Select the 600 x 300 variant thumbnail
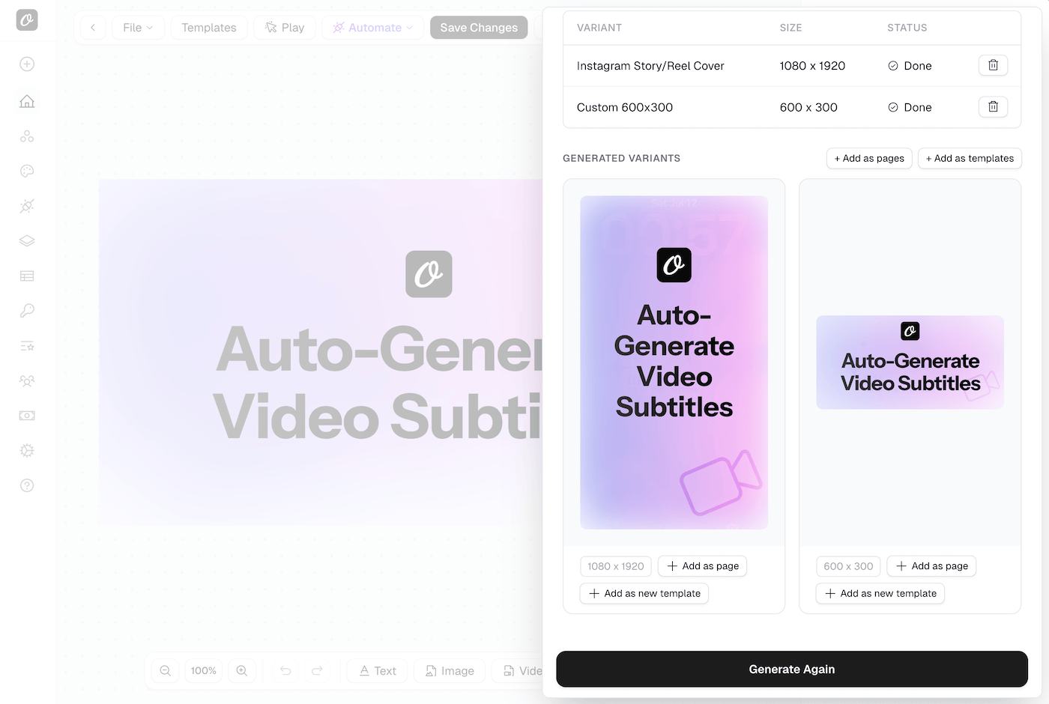 [x=910, y=362]
